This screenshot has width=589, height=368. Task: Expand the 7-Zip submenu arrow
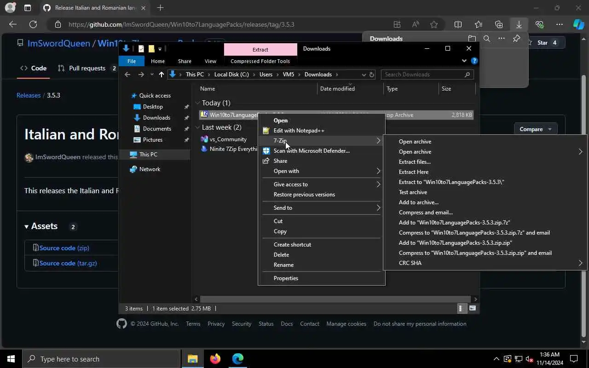(x=378, y=141)
